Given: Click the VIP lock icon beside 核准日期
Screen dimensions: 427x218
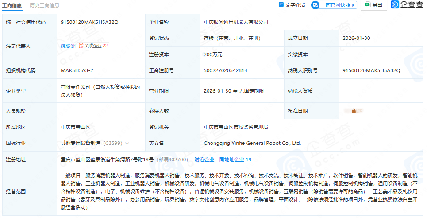Looking at the screenshot, I should (354, 111).
